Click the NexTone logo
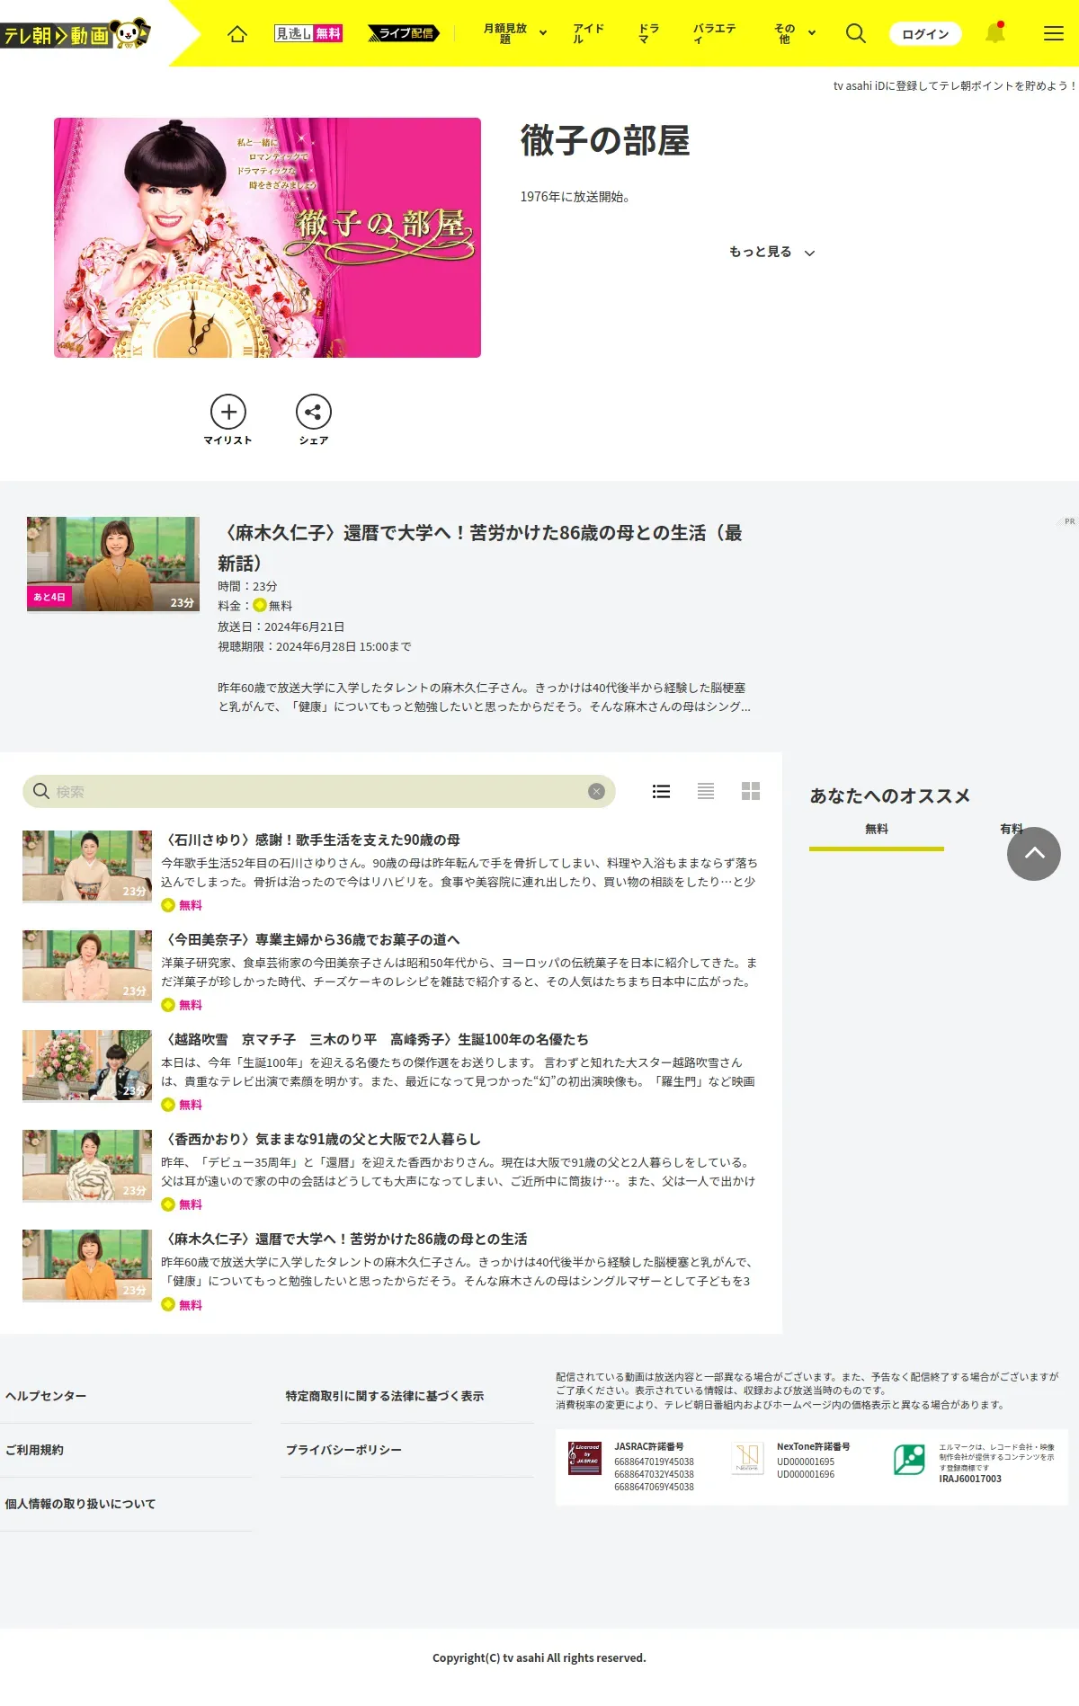Image resolution: width=1079 pixels, height=1706 pixels. [x=748, y=1457]
